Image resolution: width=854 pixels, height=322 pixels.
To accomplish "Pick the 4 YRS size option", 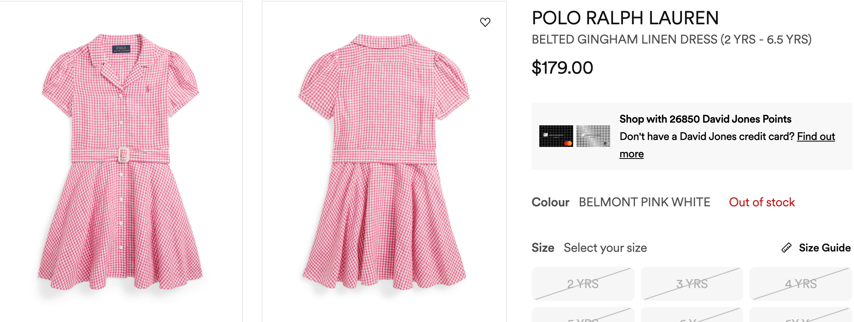I will click(800, 284).
